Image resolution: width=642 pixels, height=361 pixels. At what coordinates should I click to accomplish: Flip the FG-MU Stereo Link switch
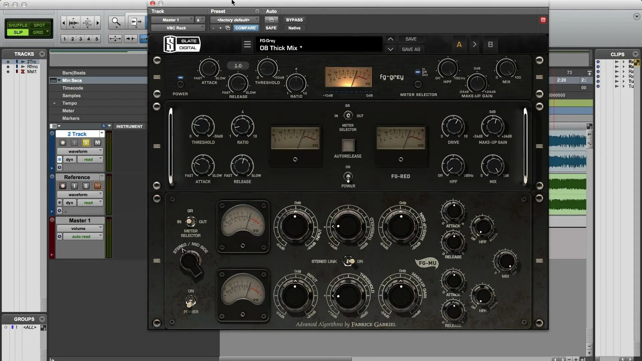(x=349, y=261)
